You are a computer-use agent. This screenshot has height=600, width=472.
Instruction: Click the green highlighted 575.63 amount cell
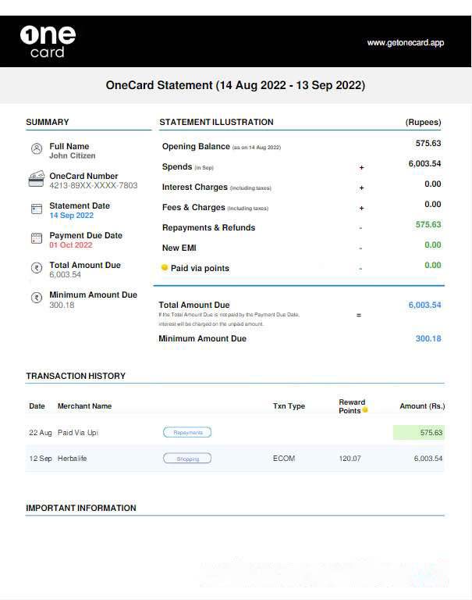point(418,432)
